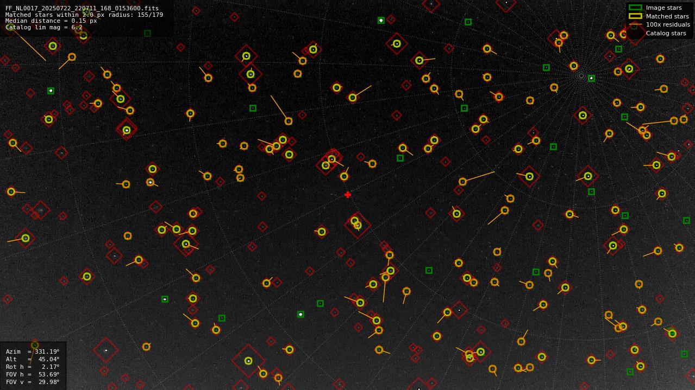The height and width of the screenshot is (390, 695).
Task: Click the 'Alt = 45.04°' readout
Action: 33,359
